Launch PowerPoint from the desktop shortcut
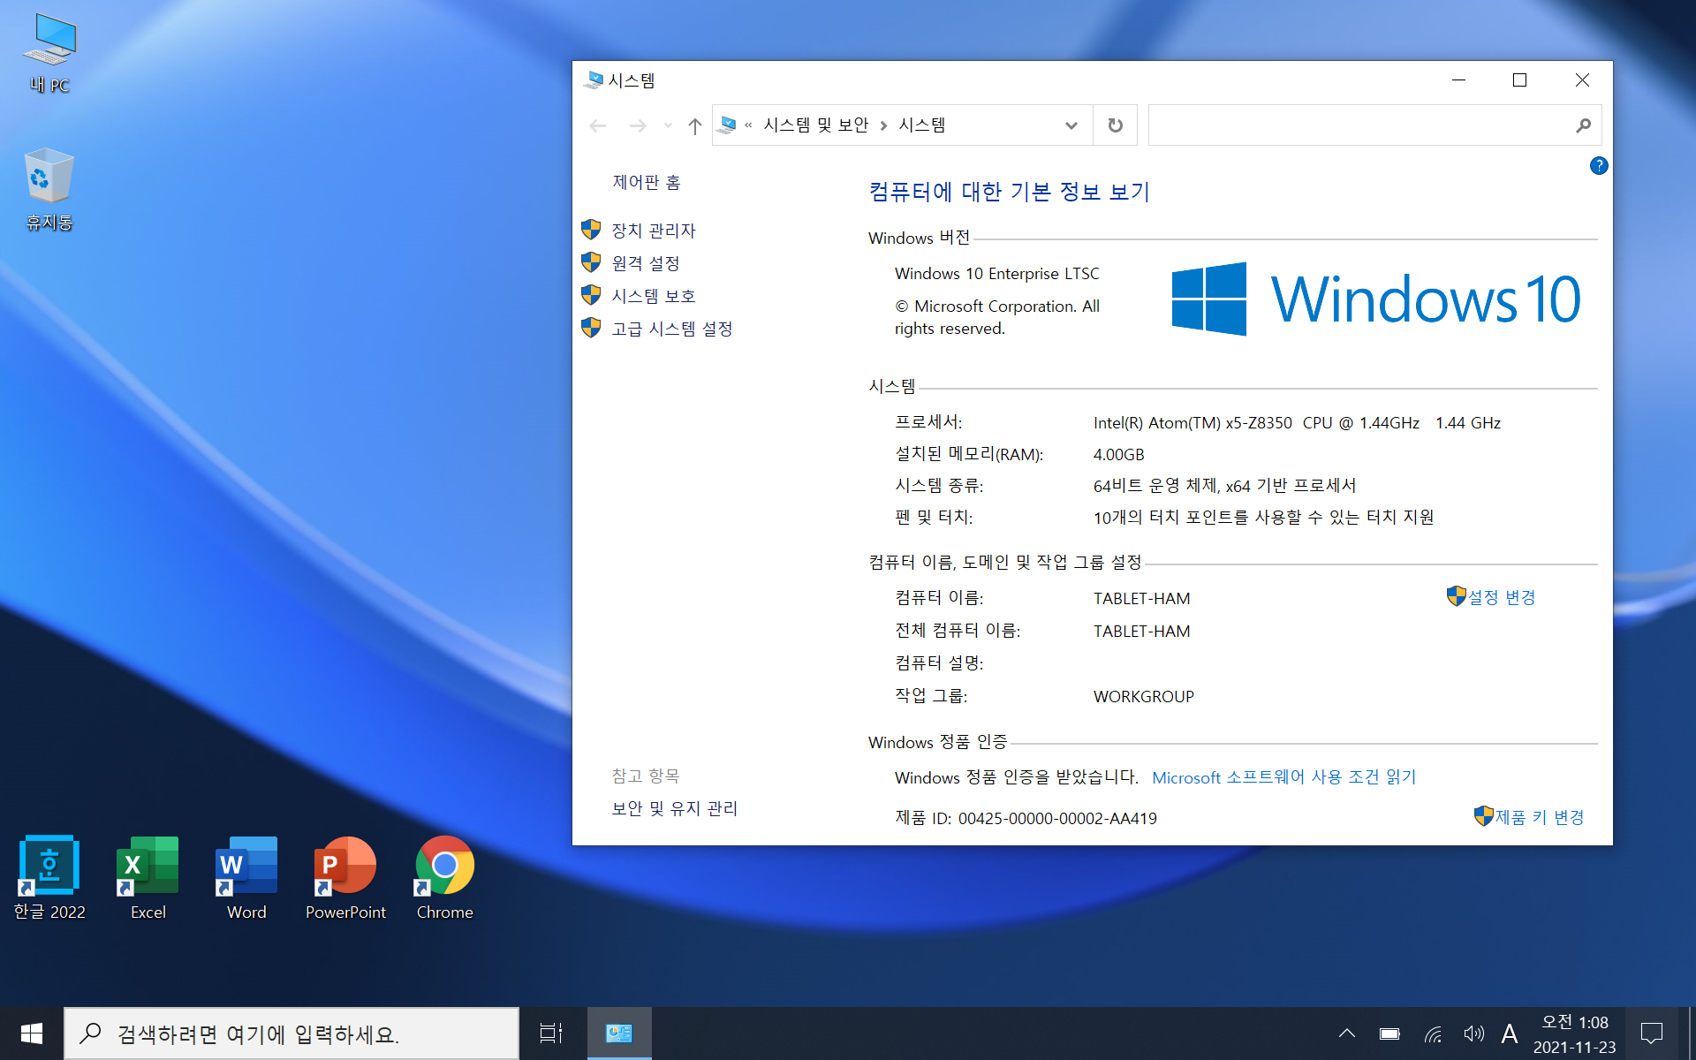Viewport: 1696px width, 1060px height. tap(345, 878)
